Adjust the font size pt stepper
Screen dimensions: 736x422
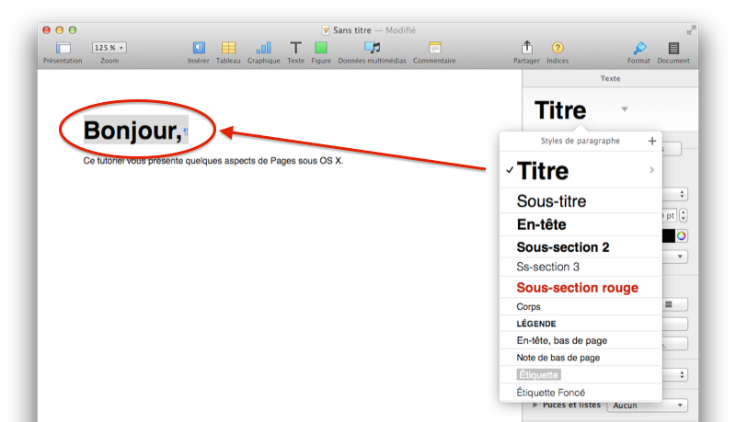(x=684, y=216)
